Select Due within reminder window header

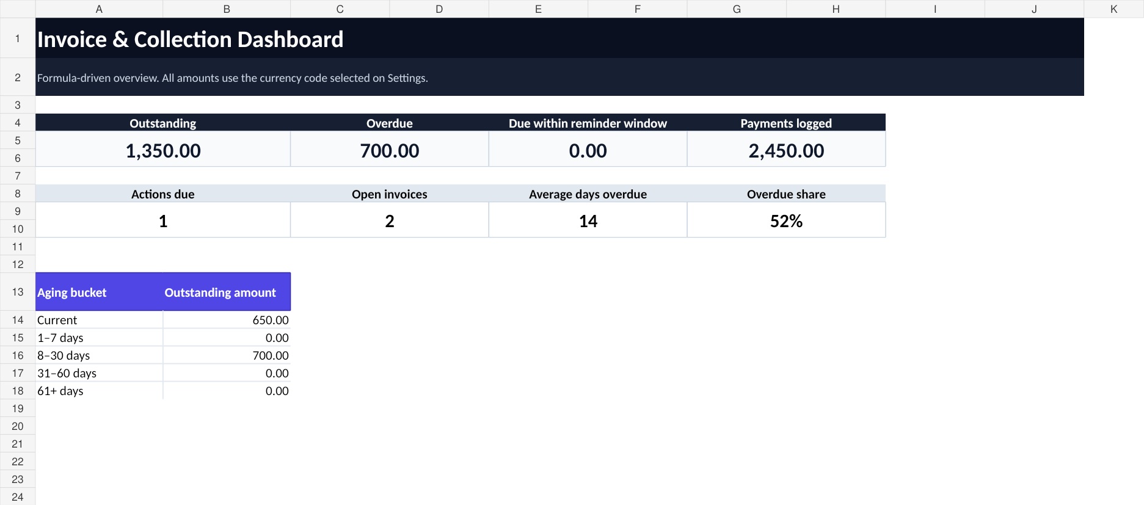tap(588, 123)
